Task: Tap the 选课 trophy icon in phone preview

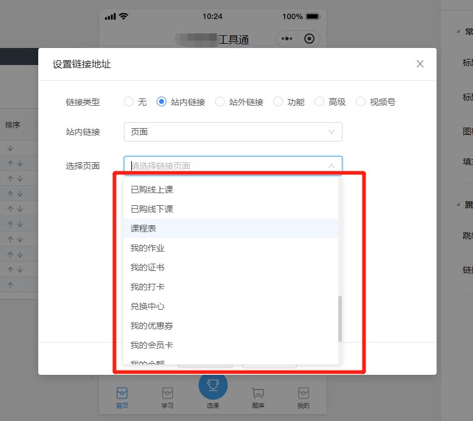Action: coord(213,385)
